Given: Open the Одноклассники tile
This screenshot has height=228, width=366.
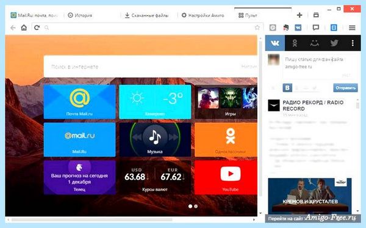Looking at the screenshot, I should pos(226,139).
